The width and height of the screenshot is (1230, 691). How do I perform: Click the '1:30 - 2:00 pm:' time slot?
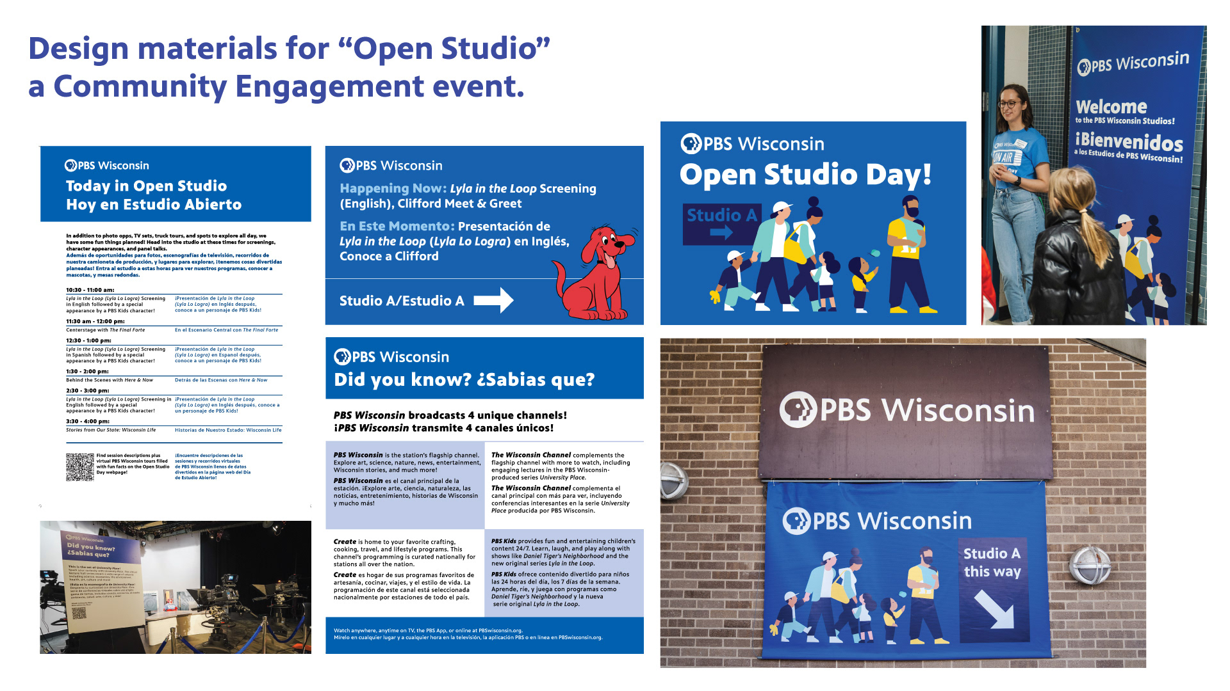click(x=87, y=371)
